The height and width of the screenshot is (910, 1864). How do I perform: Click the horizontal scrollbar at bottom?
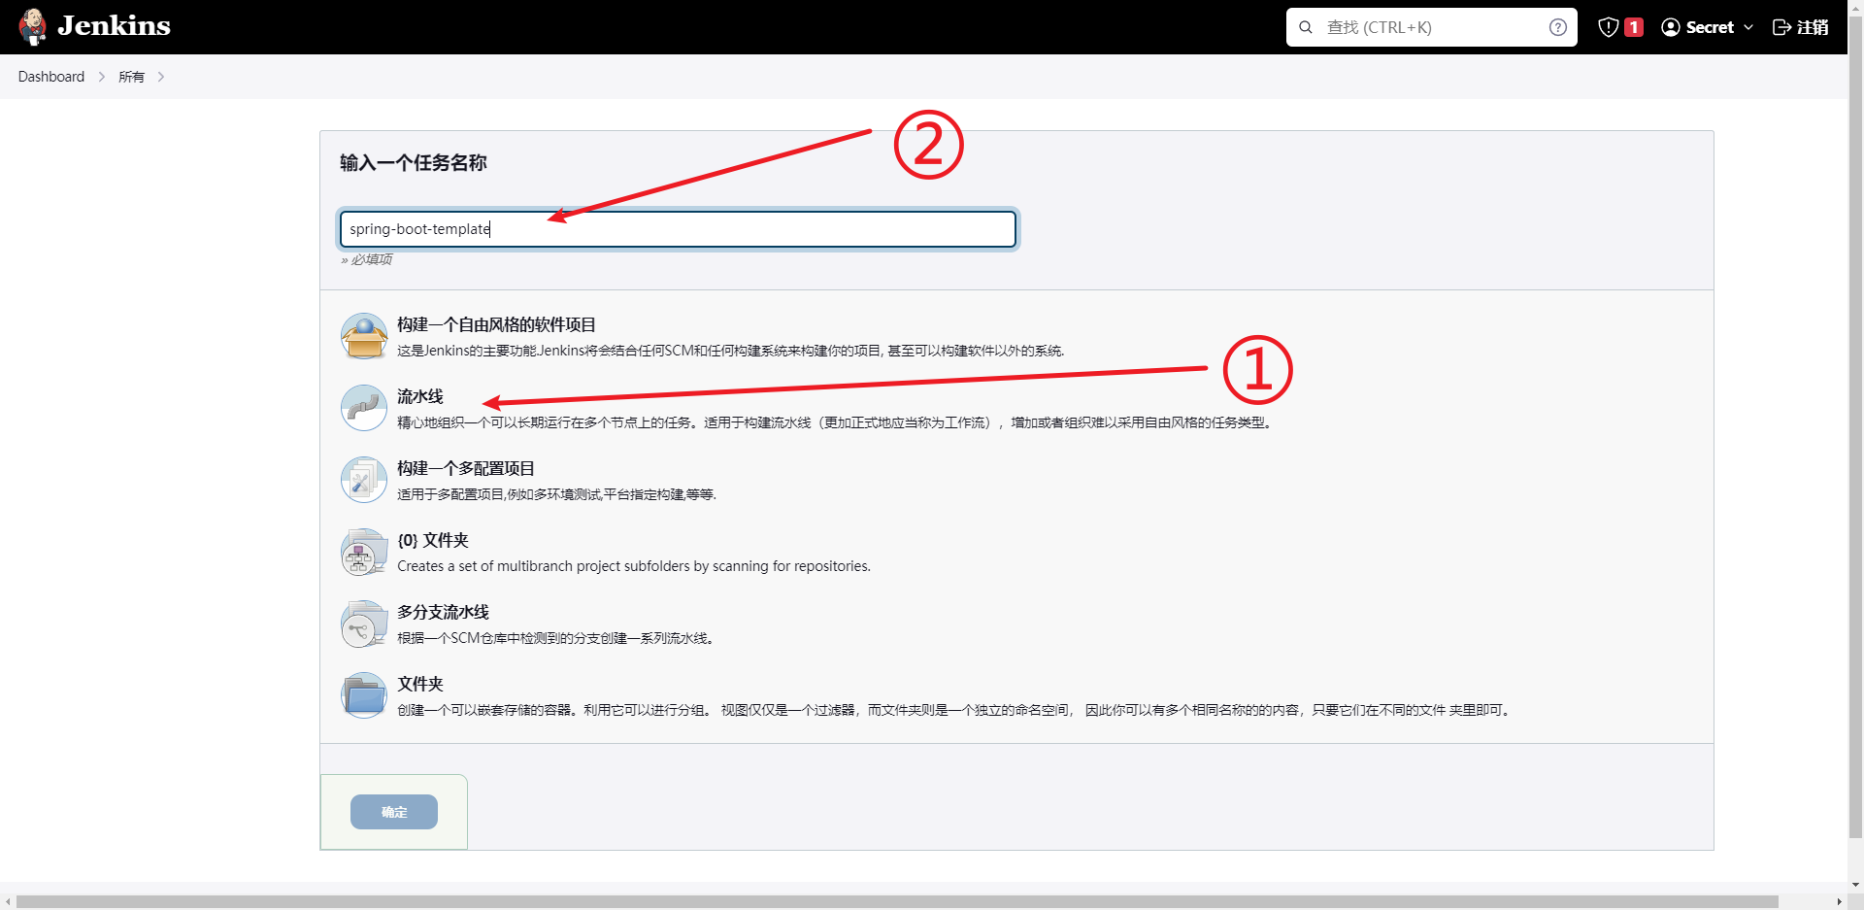(897, 902)
